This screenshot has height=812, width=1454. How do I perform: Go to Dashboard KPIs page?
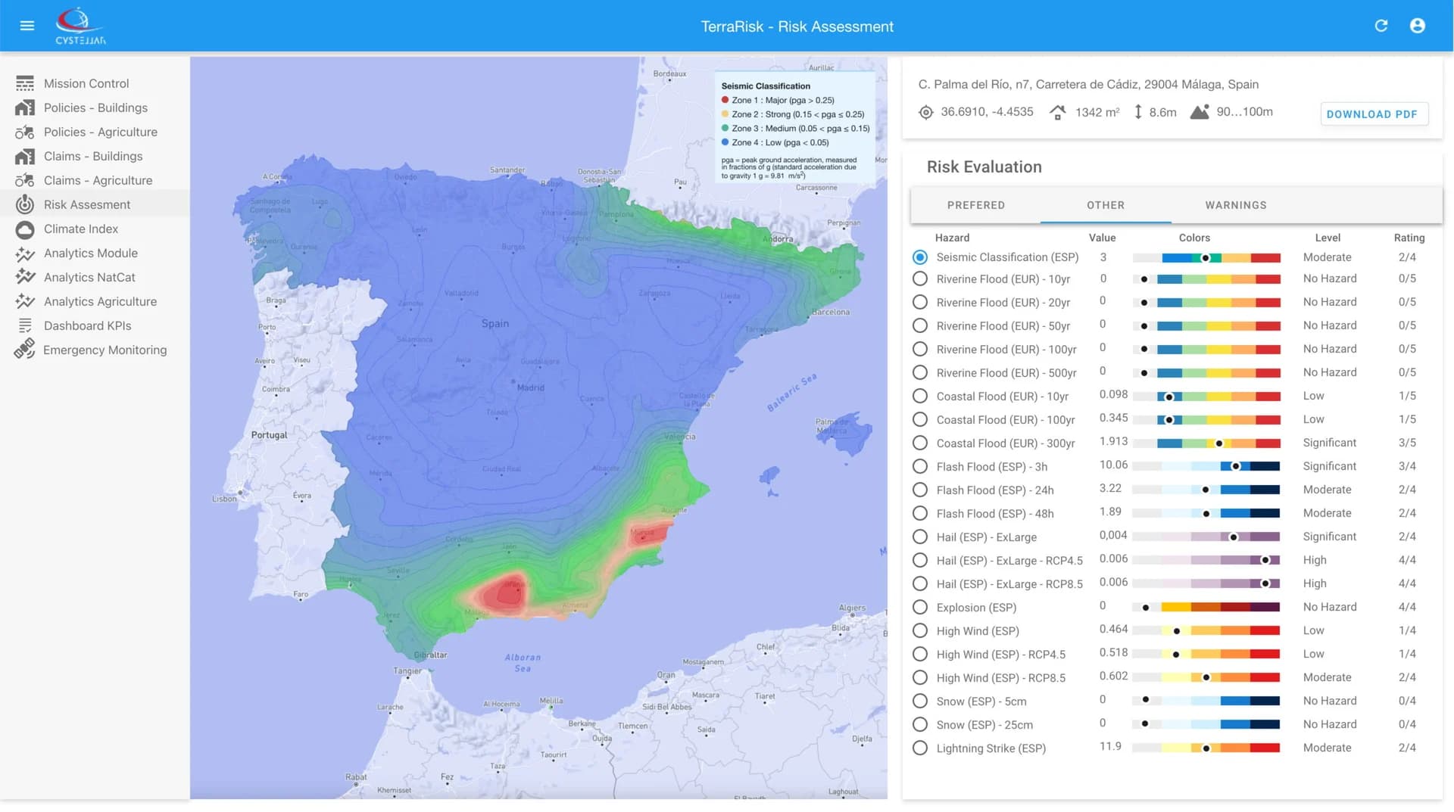click(x=95, y=325)
